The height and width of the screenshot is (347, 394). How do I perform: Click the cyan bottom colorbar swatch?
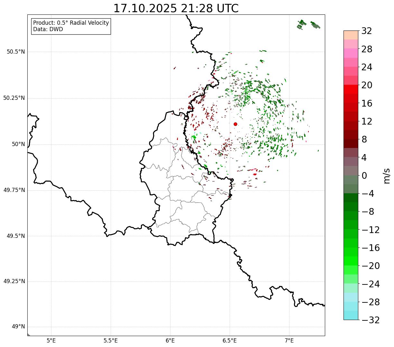click(x=351, y=315)
